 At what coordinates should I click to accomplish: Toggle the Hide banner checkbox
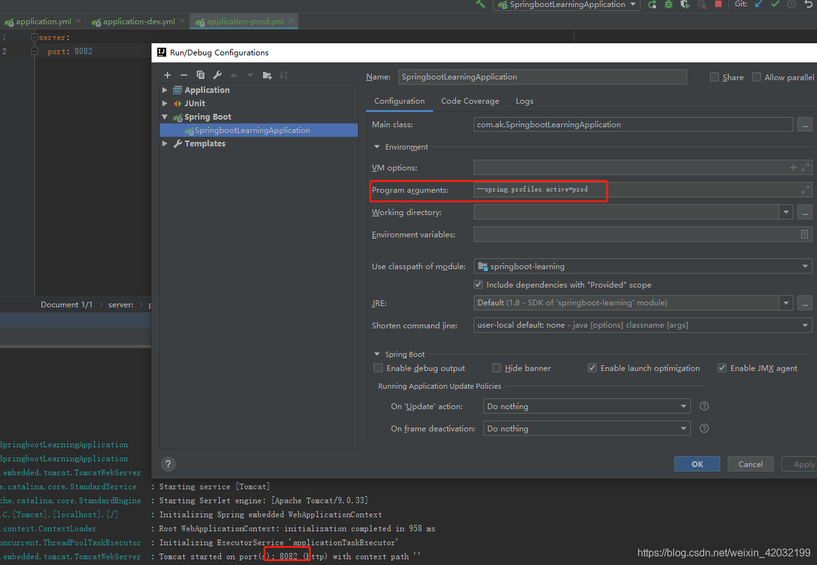coord(497,368)
